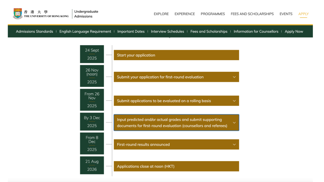
Task: View Interview Schedules
Action: pos(167,31)
